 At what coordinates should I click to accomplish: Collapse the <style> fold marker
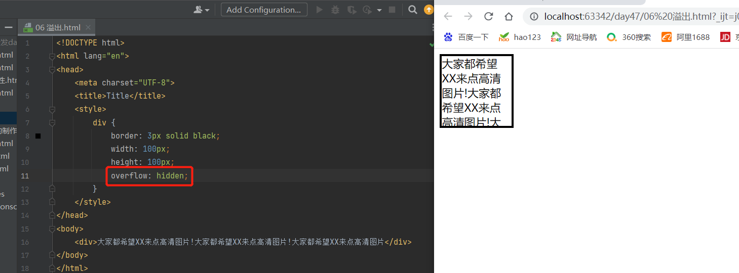pyautogui.click(x=52, y=109)
